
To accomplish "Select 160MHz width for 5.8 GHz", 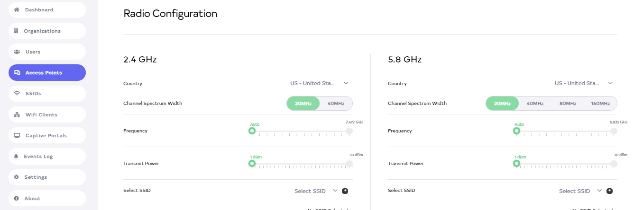I will 600,104.
